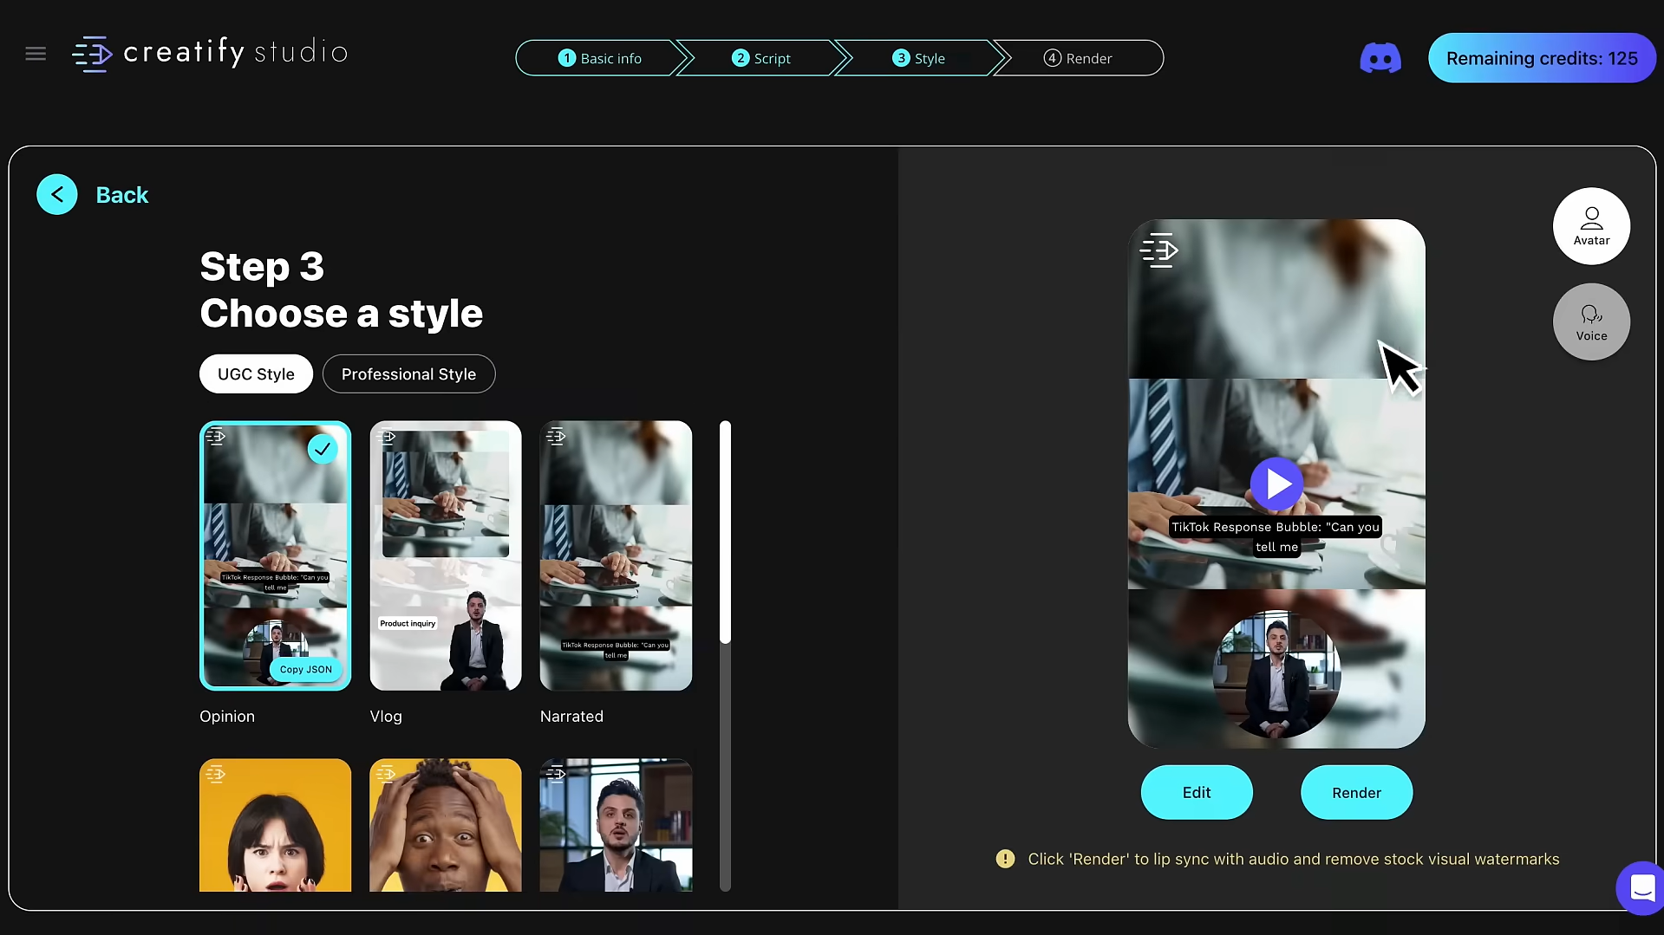Viewport: 1664px width, 935px height.
Task: Open the Discord community icon
Action: click(1380, 57)
